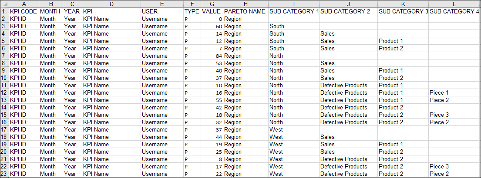Viewport: 481px width, 178px height.
Task: Click the Piece 1 cell in row 12
Action: click(454, 92)
